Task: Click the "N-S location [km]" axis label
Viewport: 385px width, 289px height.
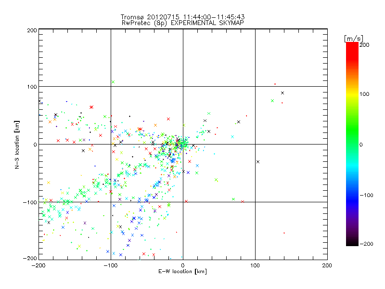Action: 17,144
